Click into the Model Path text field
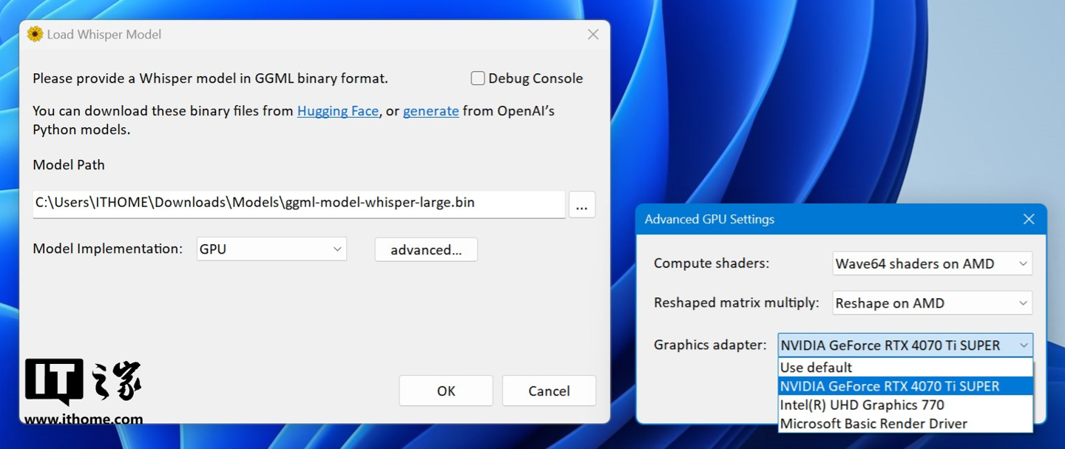1065x449 pixels. [x=299, y=203]
